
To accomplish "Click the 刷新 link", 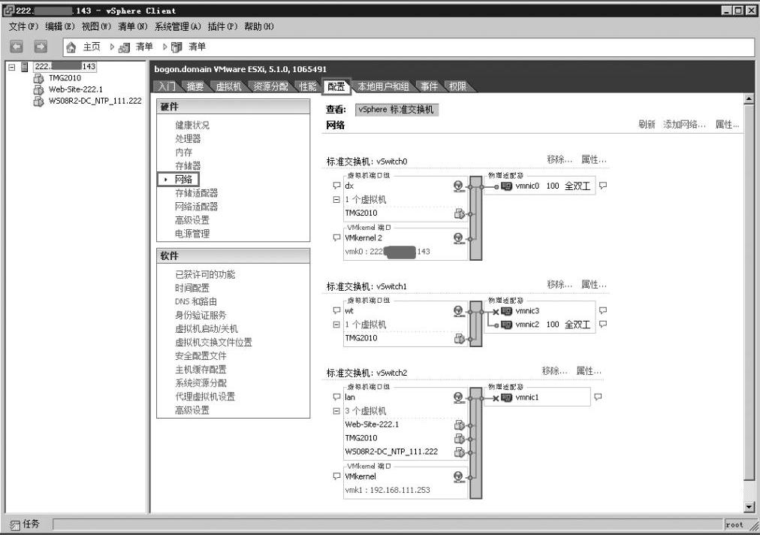I will click(x=647, y=125).
